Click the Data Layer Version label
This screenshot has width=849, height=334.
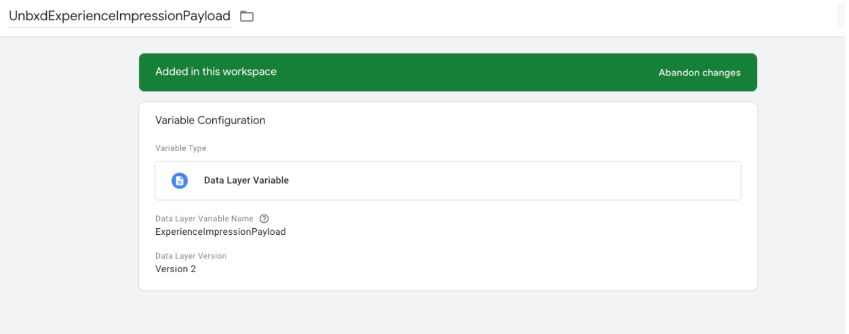[x=191, y=256]
